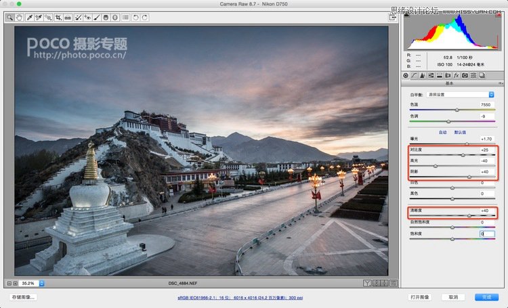Zoom in with the plus button
The height and width of the screenshot is (308, 508).
(x=15, y=284)
